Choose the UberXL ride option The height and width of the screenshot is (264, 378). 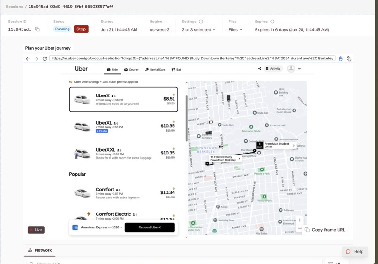[123, 126]
